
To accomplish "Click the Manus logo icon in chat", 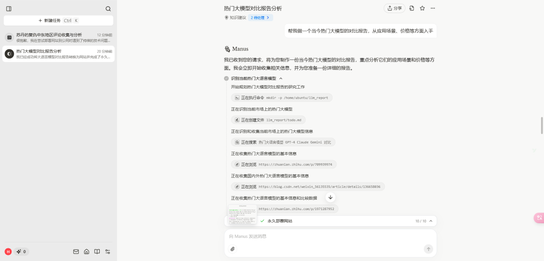I will (227, 48).
